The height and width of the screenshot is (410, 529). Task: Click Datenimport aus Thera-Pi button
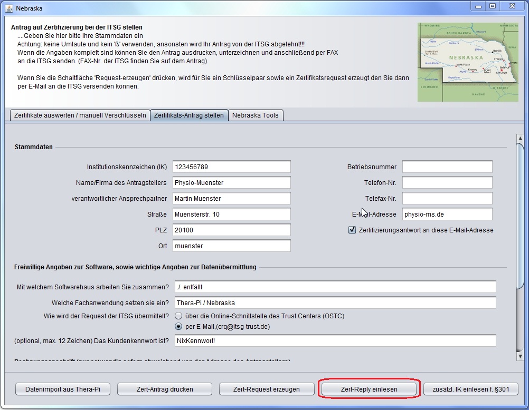[63, 389]
